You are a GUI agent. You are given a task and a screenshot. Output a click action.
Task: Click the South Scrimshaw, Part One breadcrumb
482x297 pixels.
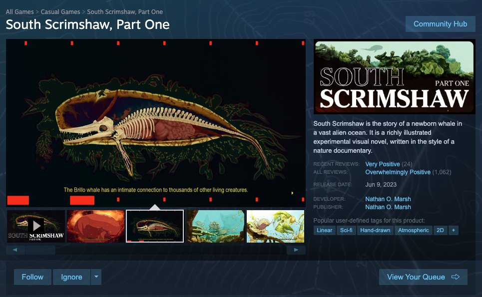125,11
